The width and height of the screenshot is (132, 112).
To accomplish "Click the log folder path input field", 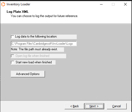I will 44,44.
